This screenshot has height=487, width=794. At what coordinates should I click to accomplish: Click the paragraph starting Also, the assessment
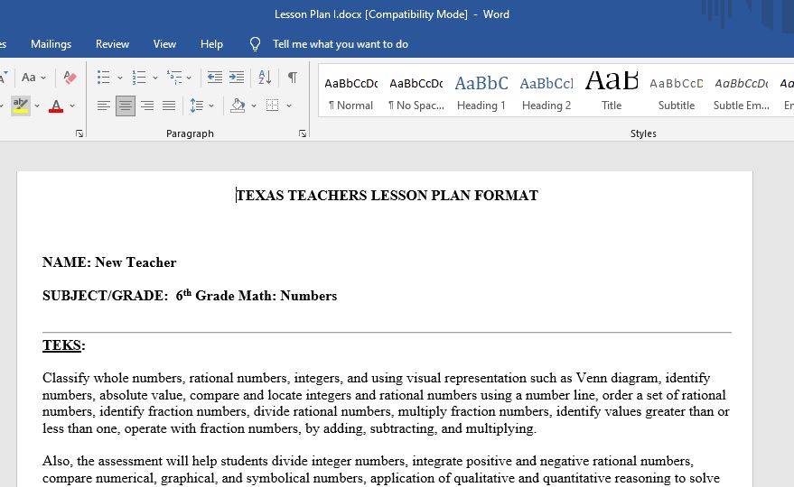pos(381,469)
